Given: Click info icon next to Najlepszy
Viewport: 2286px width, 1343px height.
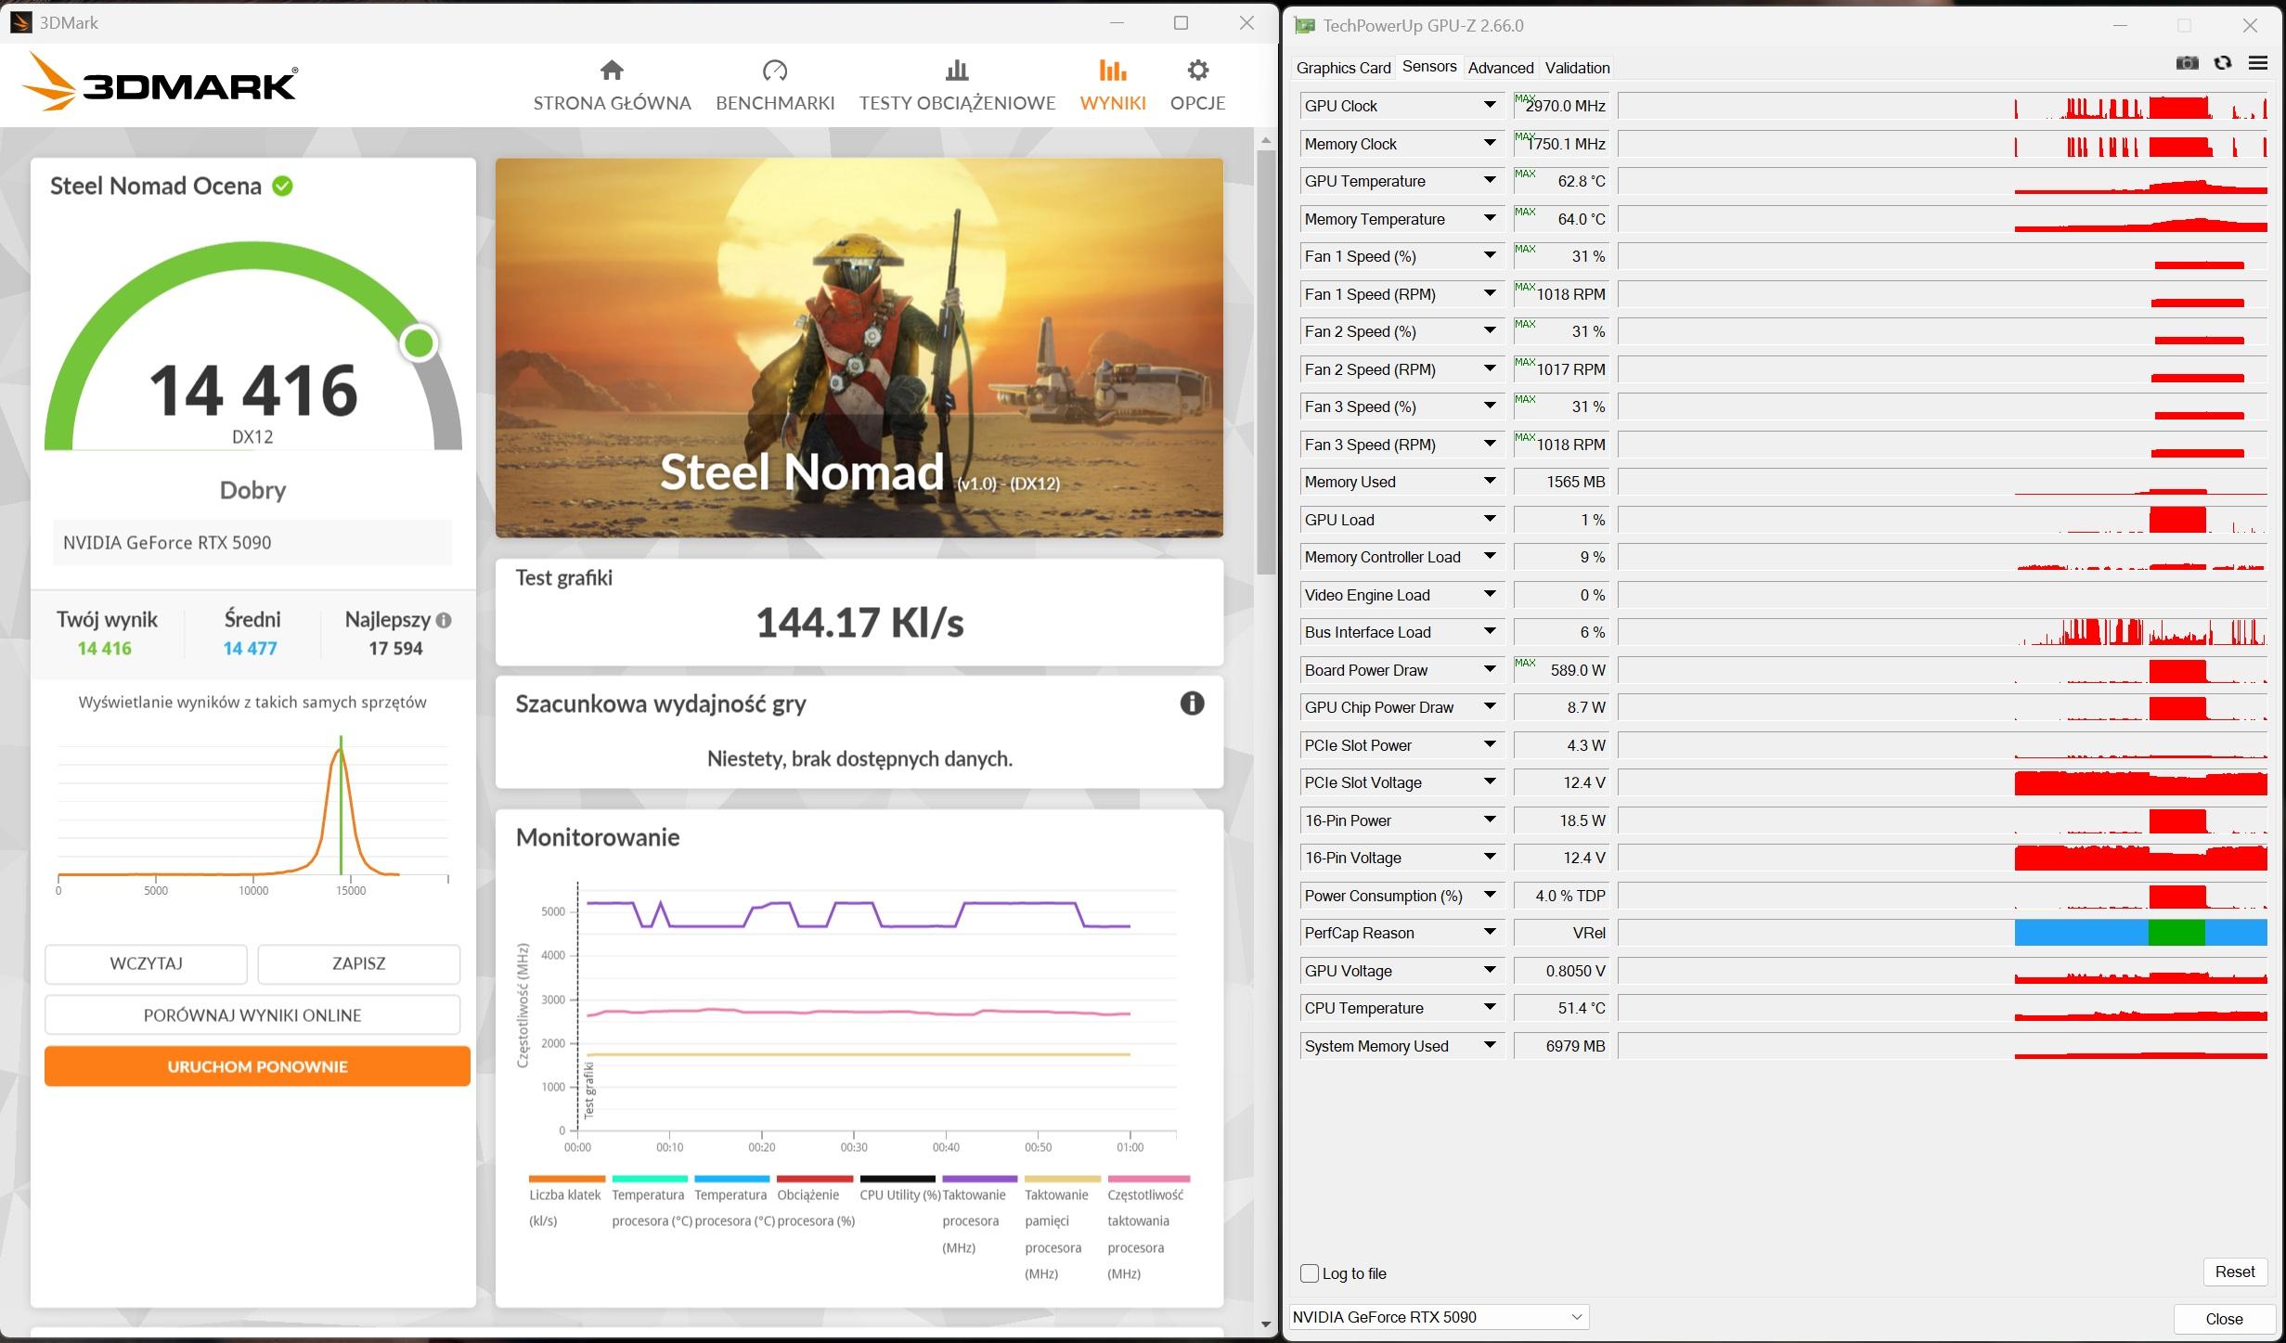Looking at the screenshot, I should pos(444,620).
